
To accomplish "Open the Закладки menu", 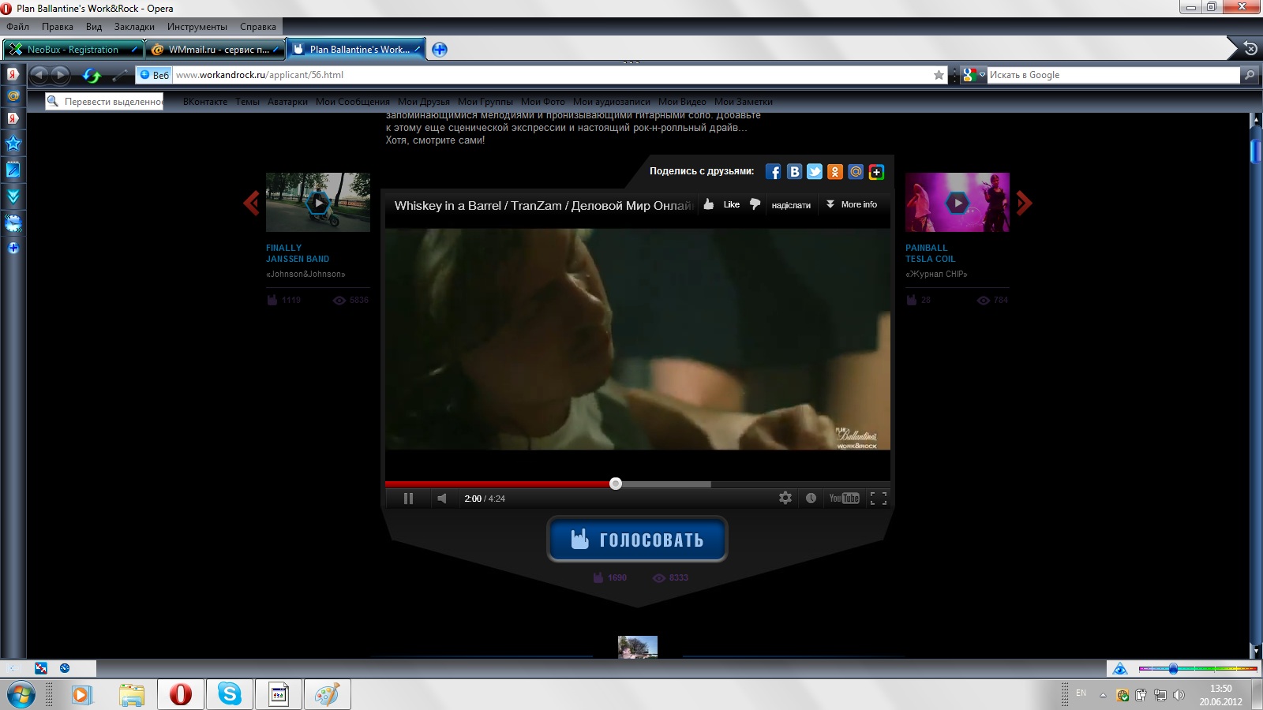I will coord(134,27).
